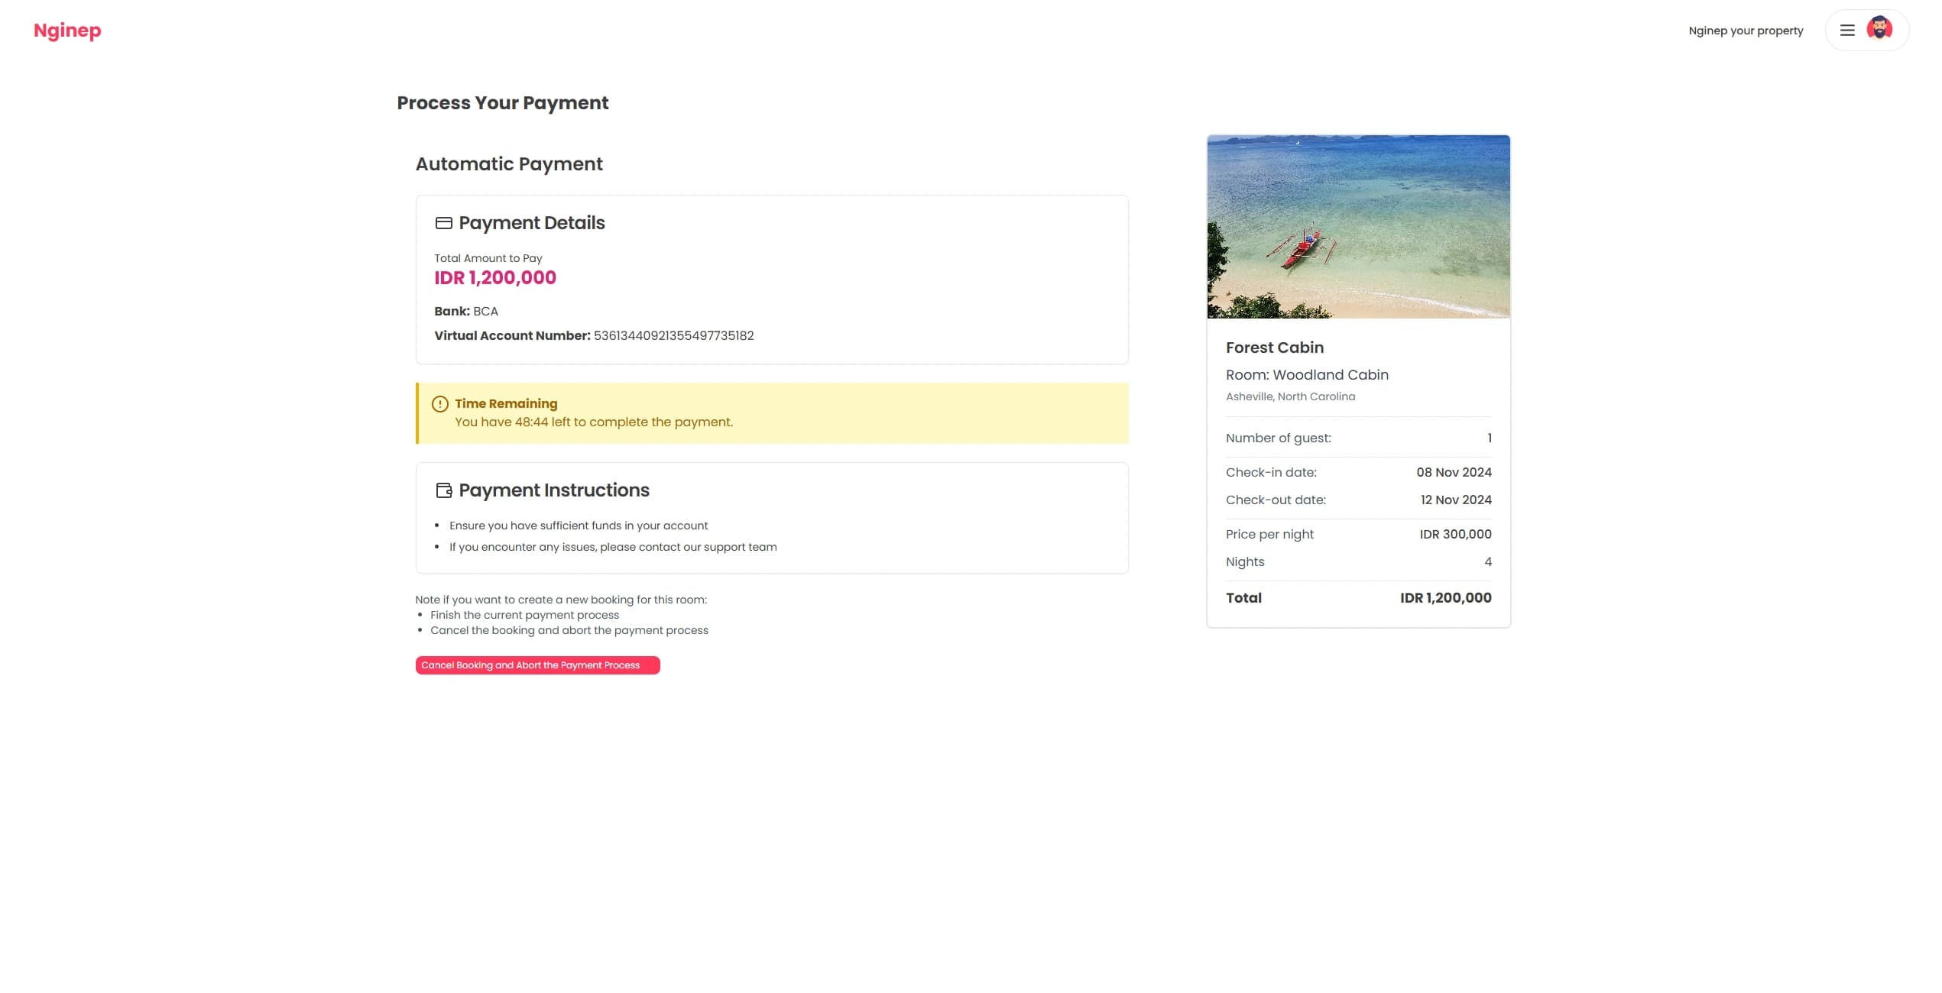Click the price per night IDR 300,000
The image size is (1942, 993).
(1455, 535)
